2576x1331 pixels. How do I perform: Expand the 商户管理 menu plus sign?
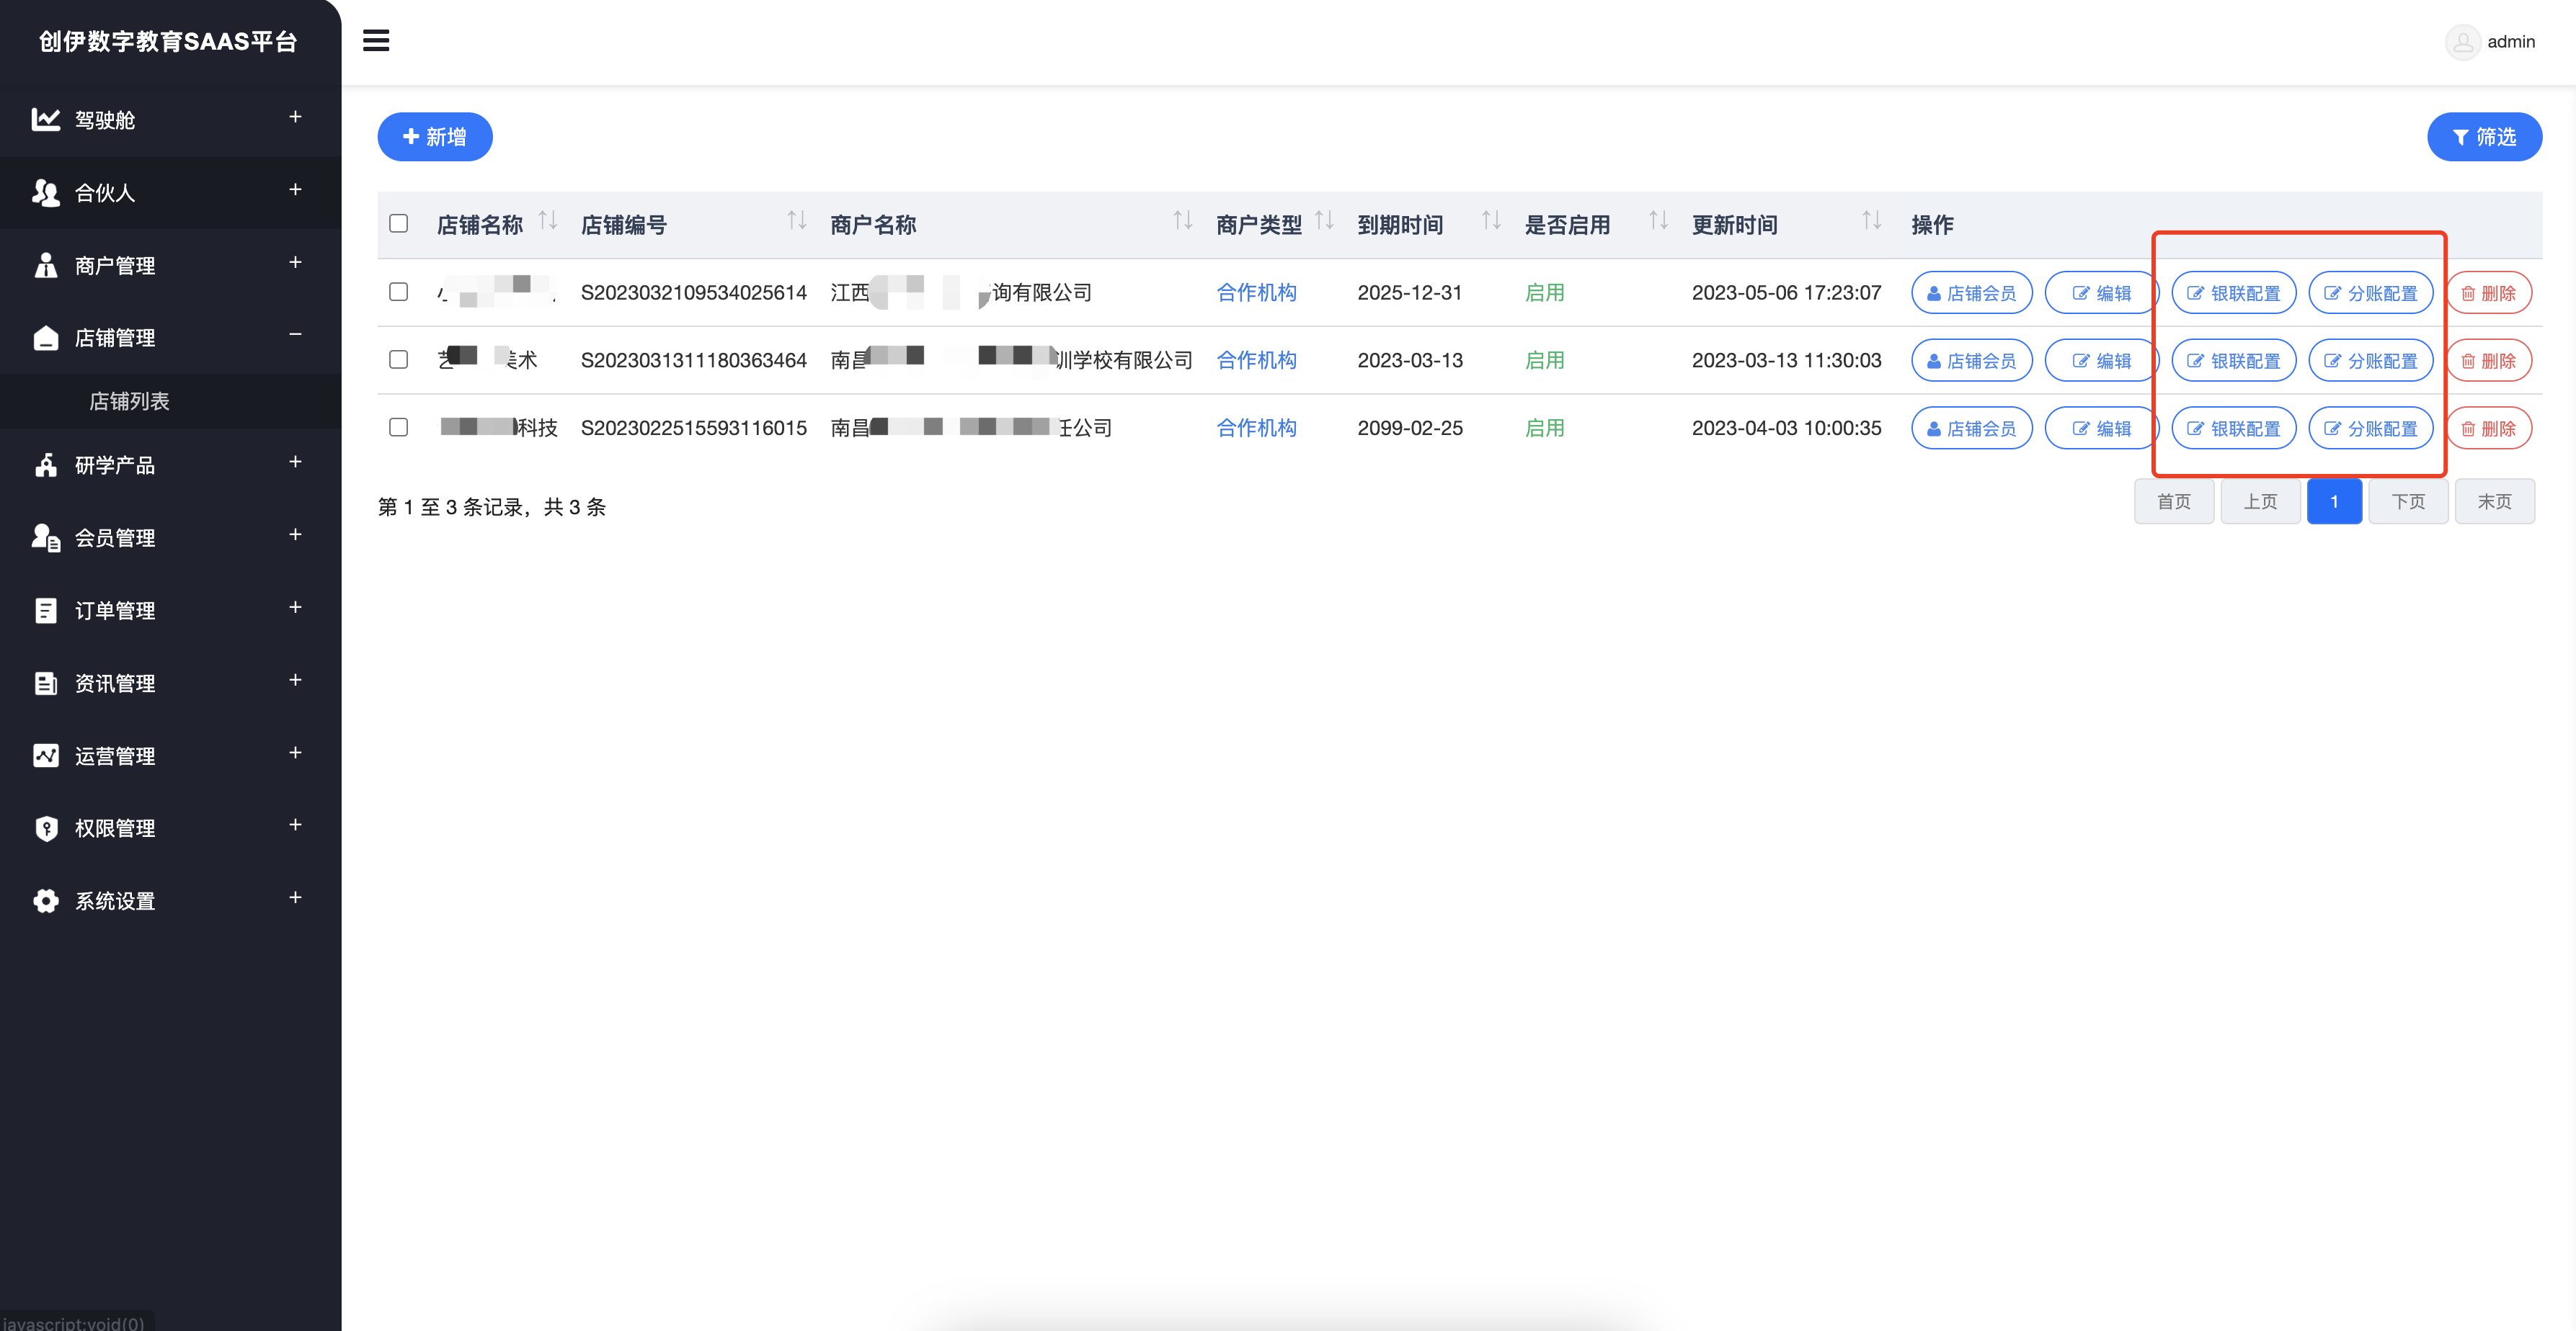tap(295, 263)
